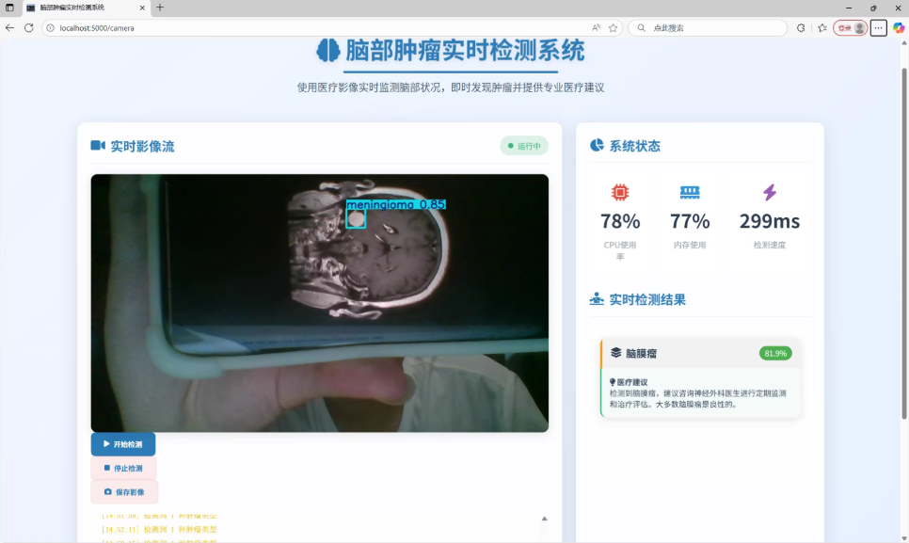Click the 实时检测结果 section heading
This screenshot has height=543, width=909.
[x=647, y=299]
